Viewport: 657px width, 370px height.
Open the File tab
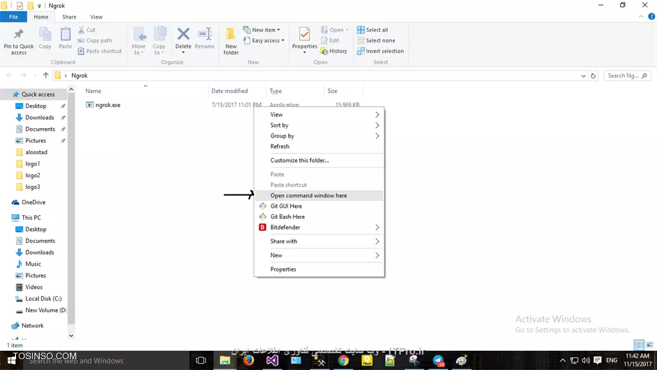pos(13,17)
